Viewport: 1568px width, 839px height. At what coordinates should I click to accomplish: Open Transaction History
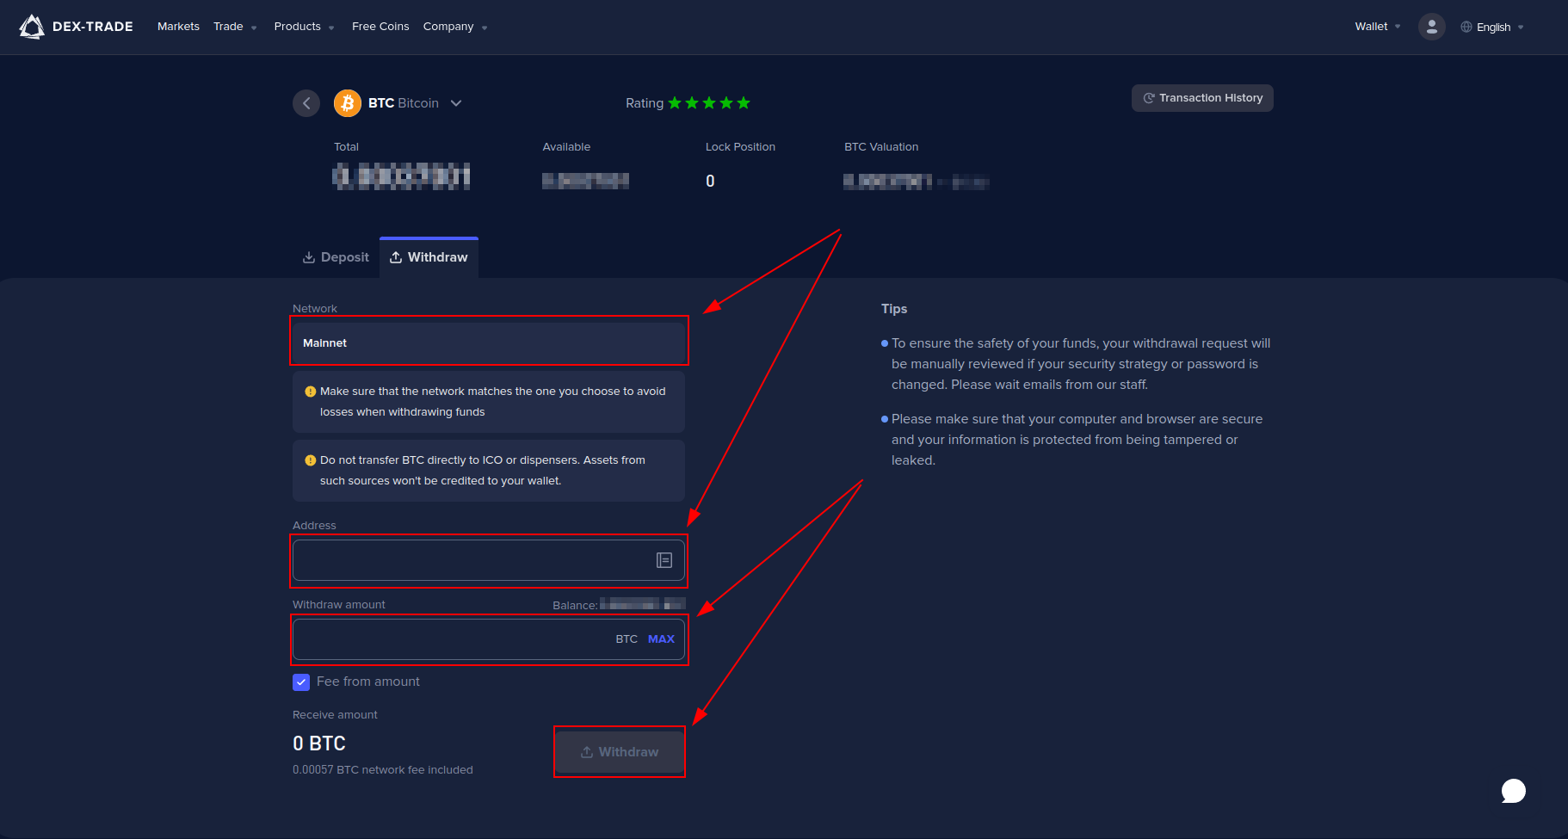(x=1202, y=98)
